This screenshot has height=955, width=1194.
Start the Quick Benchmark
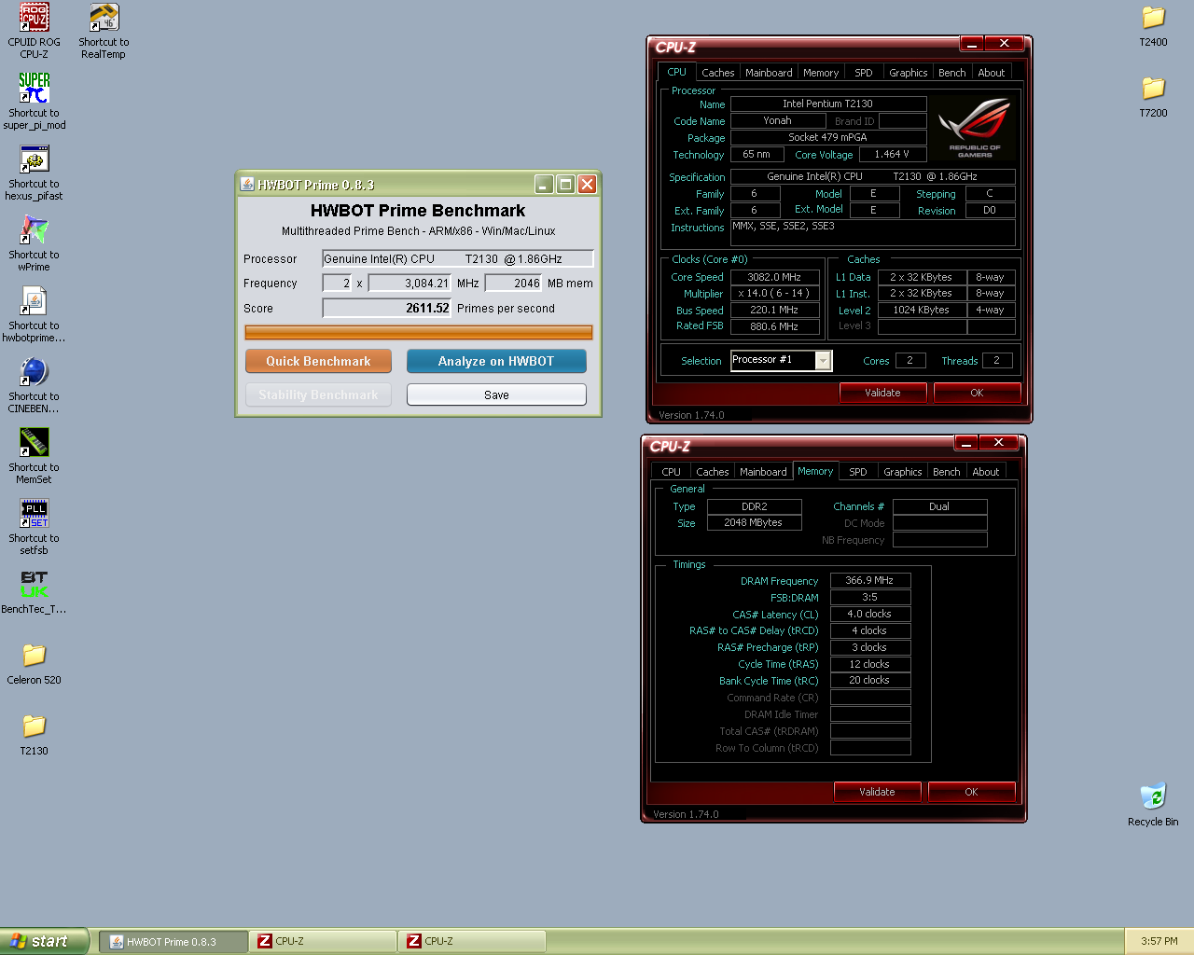tap(318, 361)
